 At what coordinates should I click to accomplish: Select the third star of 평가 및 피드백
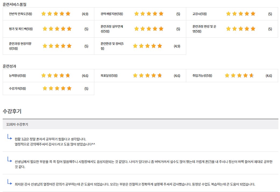pyautogui.click(x=57, y=29)
